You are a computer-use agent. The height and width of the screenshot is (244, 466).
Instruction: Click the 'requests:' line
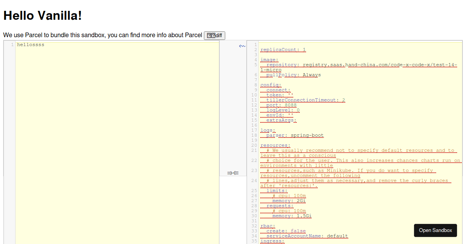(x=280, y=206)
